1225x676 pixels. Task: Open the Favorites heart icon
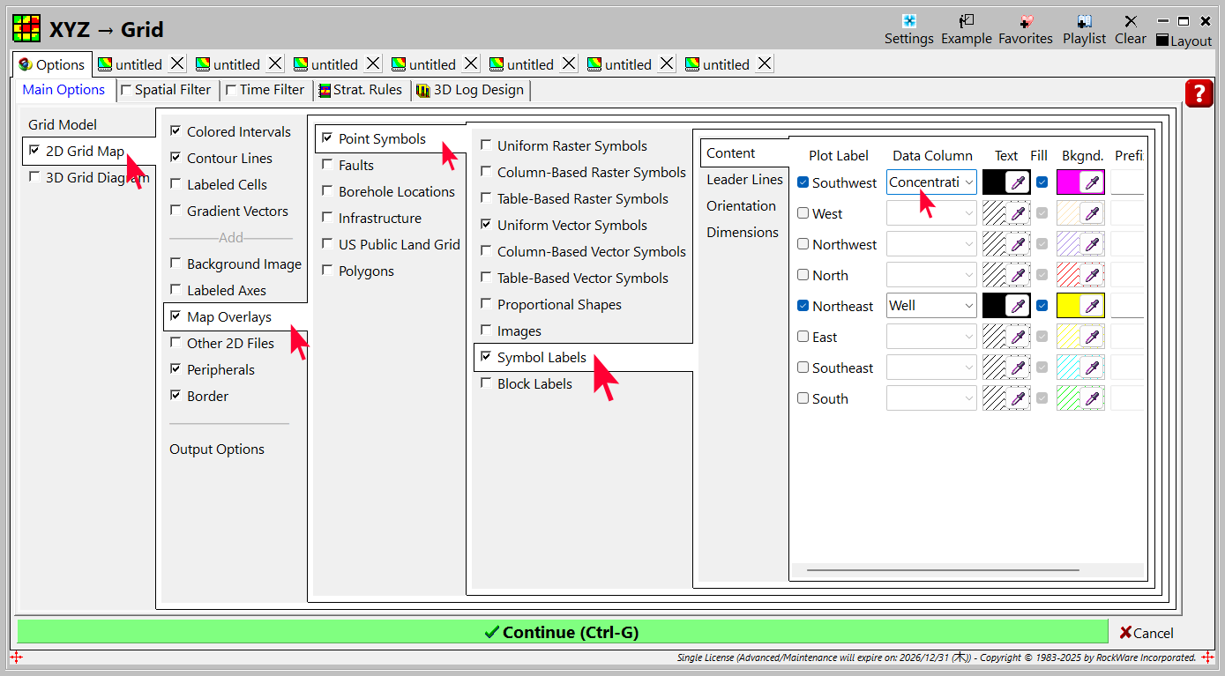click(x=1025, y=22)
